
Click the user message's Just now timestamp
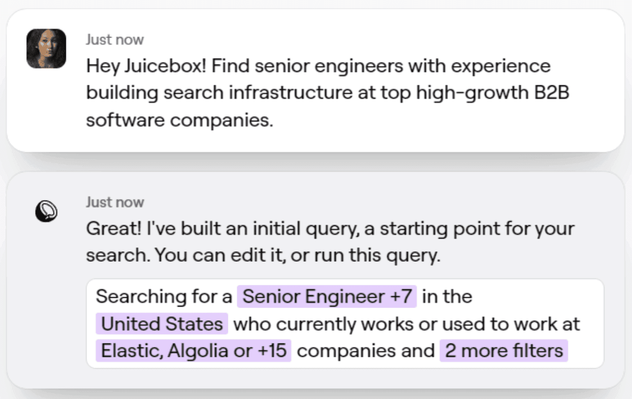[x=115, y=39]
